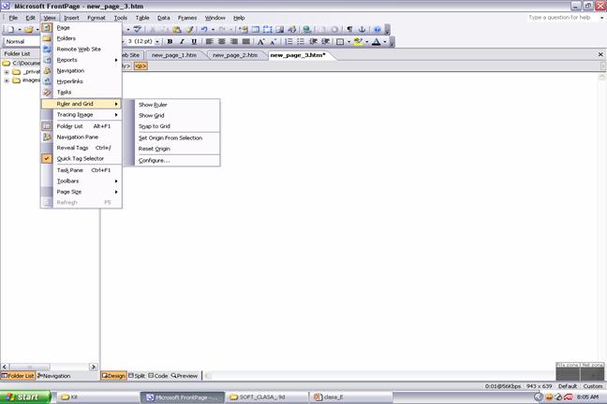Select Hyperlinks view in the menu
This screenshot has width=607, height=404.
(69, 81)
